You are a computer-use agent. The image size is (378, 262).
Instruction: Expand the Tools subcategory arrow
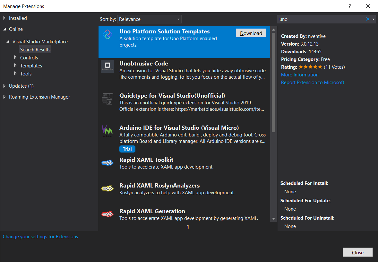tap(15, 73)
